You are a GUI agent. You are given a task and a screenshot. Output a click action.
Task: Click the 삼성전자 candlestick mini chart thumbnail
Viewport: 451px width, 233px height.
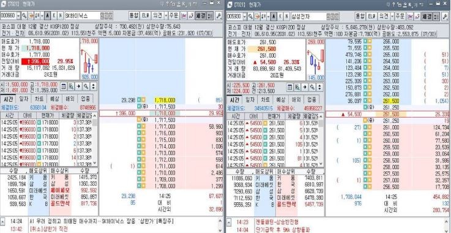click(316, 59)
